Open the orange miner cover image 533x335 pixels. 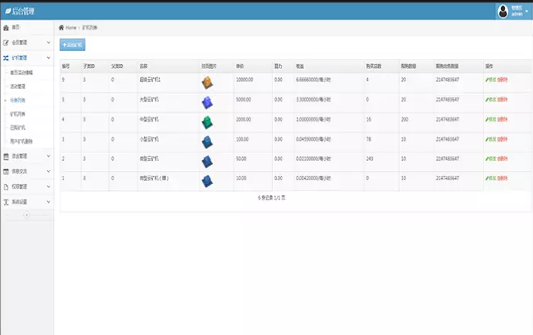point(207,83)
